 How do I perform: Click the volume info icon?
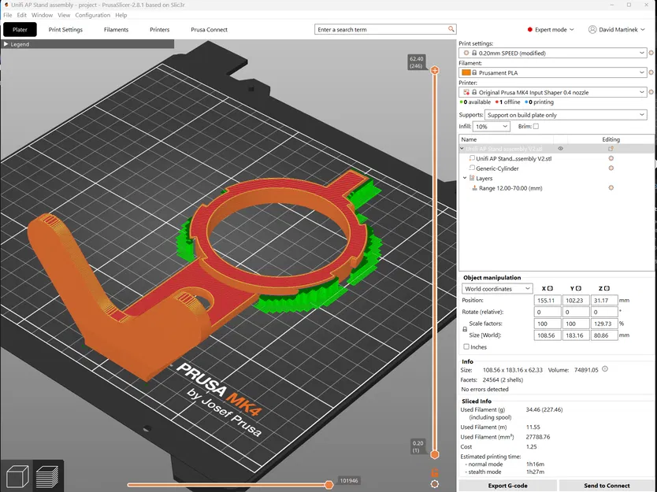[x=605, y=369]
